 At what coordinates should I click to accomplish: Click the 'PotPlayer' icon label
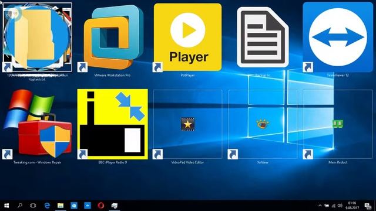click(x=187, y=75)
